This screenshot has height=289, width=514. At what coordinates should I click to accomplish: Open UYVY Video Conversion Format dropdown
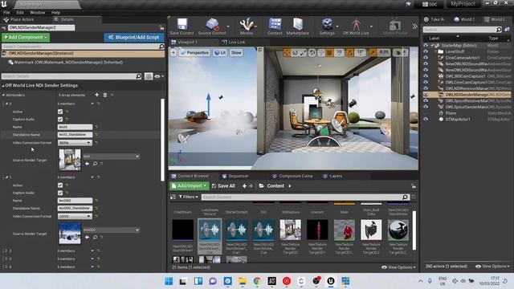click(x=75, y=216)
